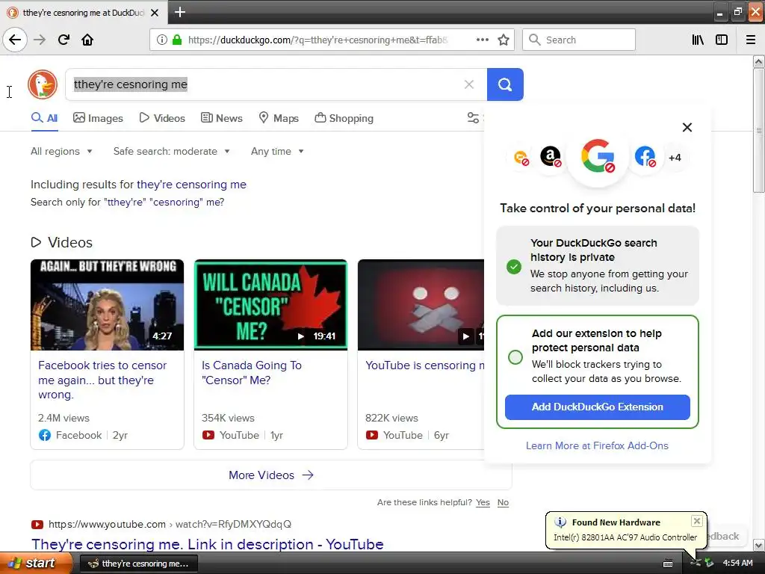The height and width of the screenshot is (574, 765).
Task: Click the system tray clock 4:54 AM
Action: pyautogui.click(x=737, y=563)
